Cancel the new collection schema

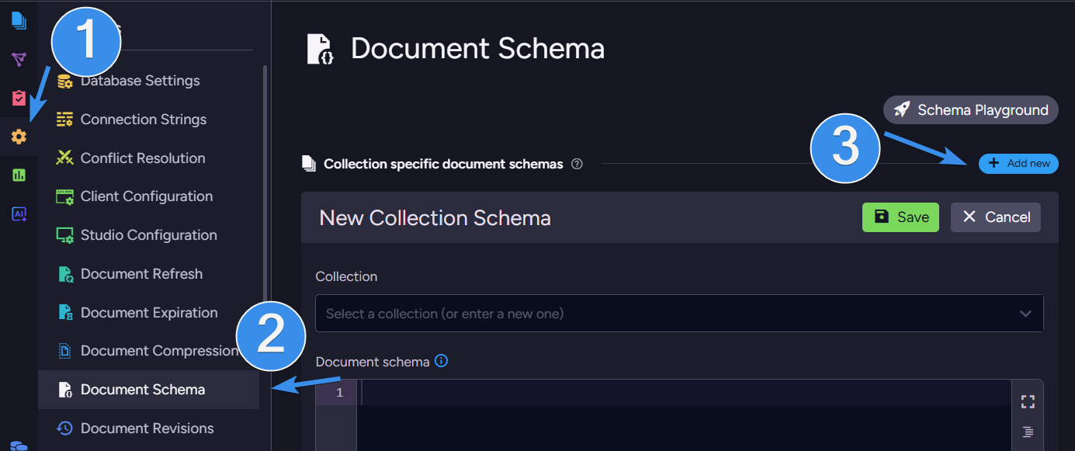click(x=995, y=217)
